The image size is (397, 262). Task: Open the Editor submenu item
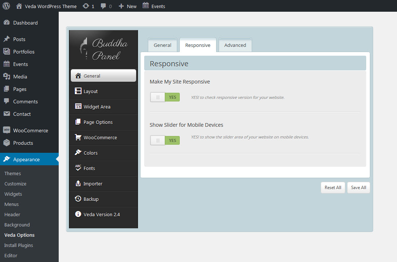point(11,255)
